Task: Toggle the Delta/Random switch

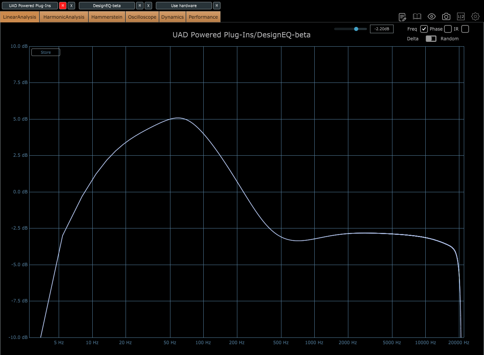Action: [431, 39]
